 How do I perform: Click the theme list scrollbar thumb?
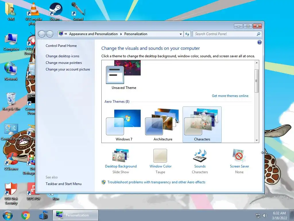click(x=257, y=81)
